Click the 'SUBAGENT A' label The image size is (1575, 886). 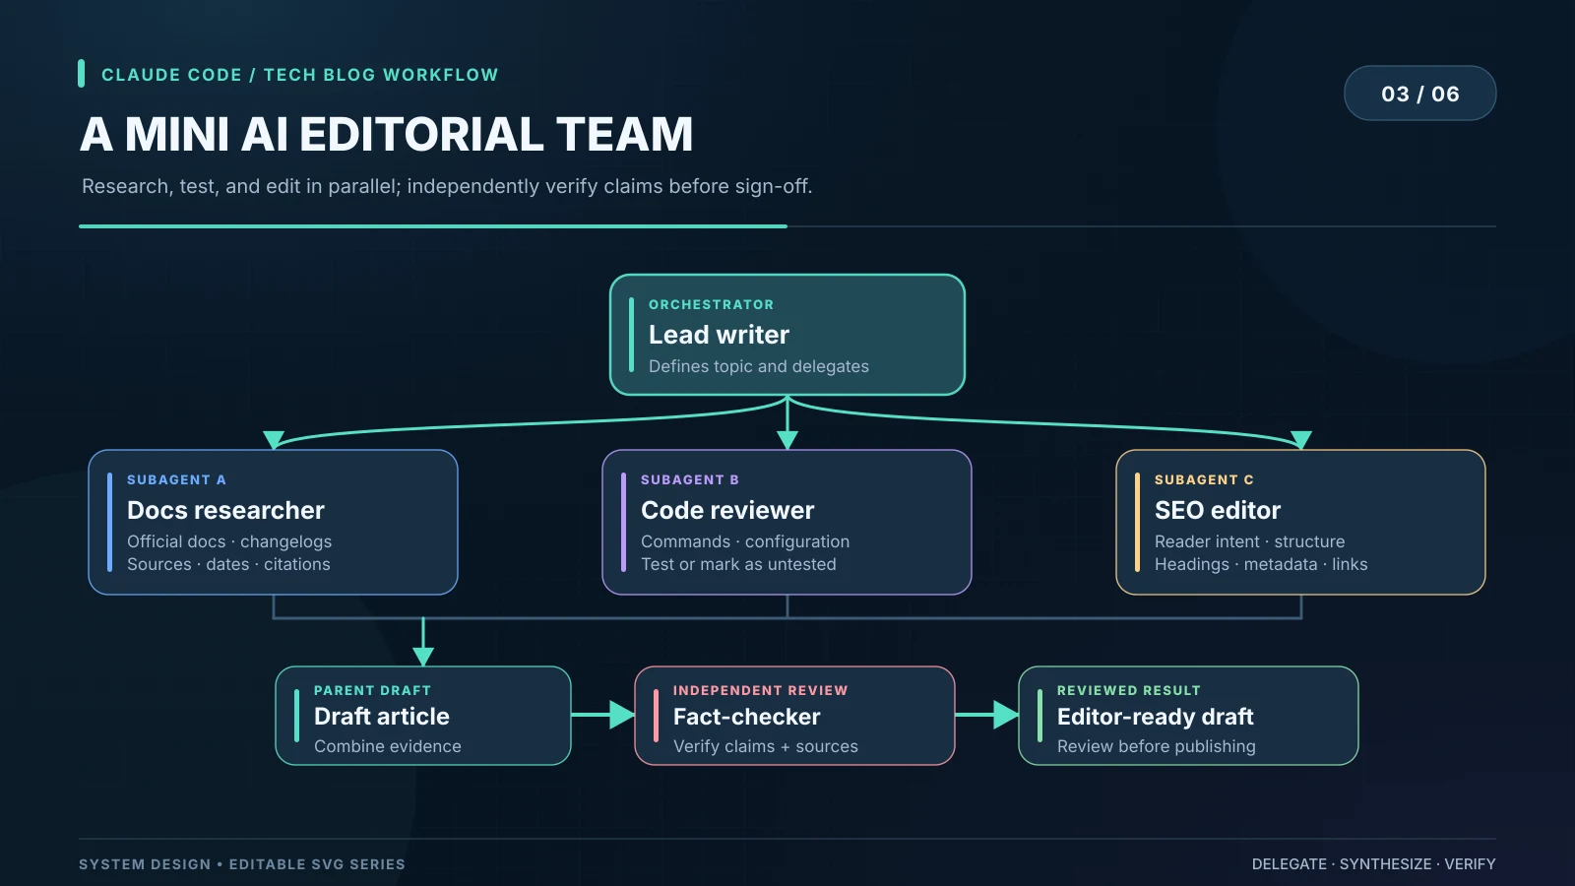pyautogui.click(x=176, y=479)
